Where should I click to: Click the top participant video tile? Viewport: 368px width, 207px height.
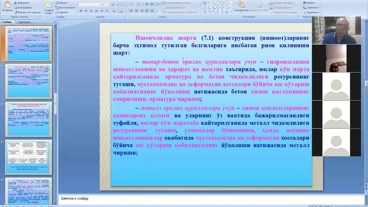click(336, 30)
